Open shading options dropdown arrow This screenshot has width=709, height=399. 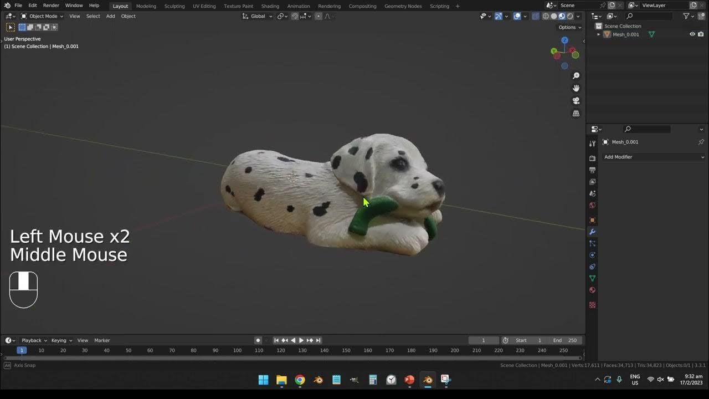click(579, 16)
